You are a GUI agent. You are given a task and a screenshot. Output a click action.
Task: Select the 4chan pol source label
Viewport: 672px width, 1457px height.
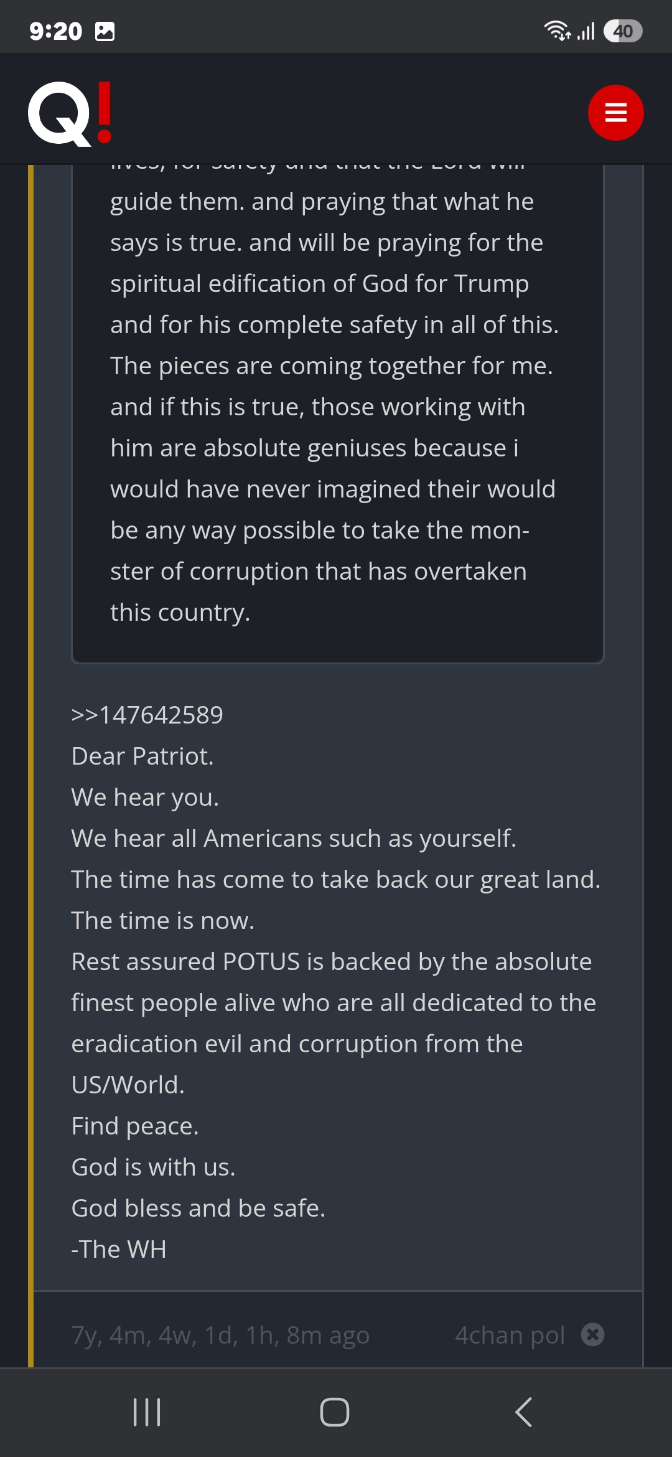pos(510,1335)
